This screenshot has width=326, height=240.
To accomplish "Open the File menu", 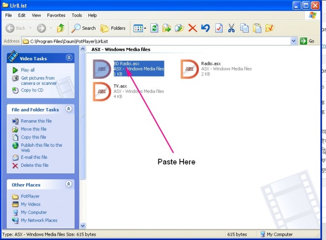I will tap(8, 15).
